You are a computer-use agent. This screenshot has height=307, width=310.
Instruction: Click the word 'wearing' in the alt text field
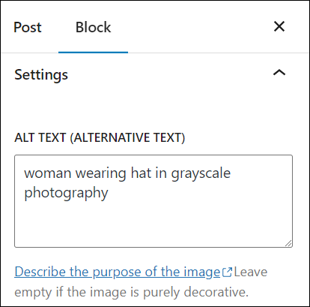pos(101,173)
